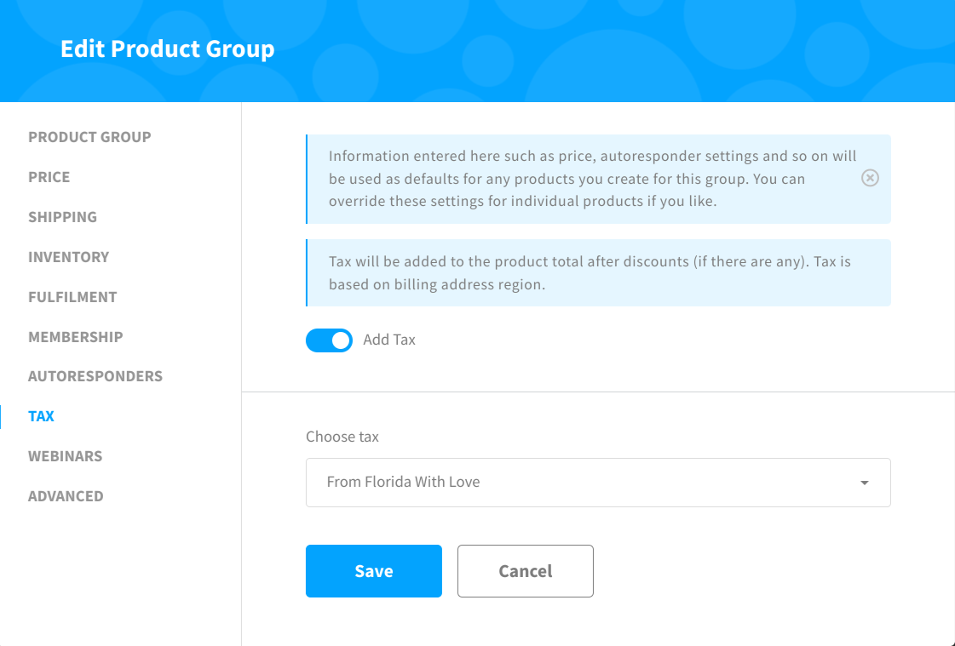Open the Autoresponders section

click(x=95, y=376)
